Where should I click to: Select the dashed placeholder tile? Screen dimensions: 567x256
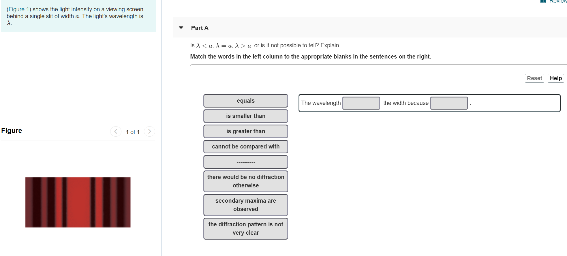245,162
